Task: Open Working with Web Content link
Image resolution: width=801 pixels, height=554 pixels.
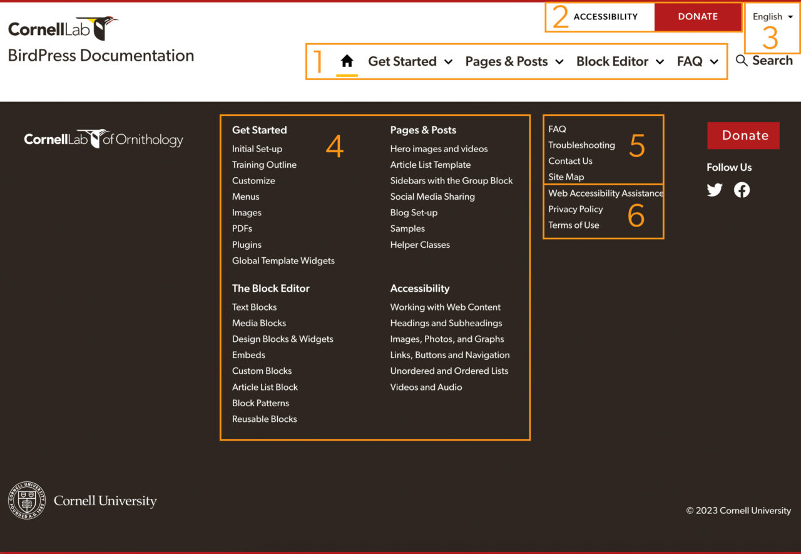Action: 446,307
